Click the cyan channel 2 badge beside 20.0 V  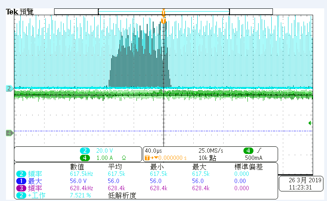85,151
